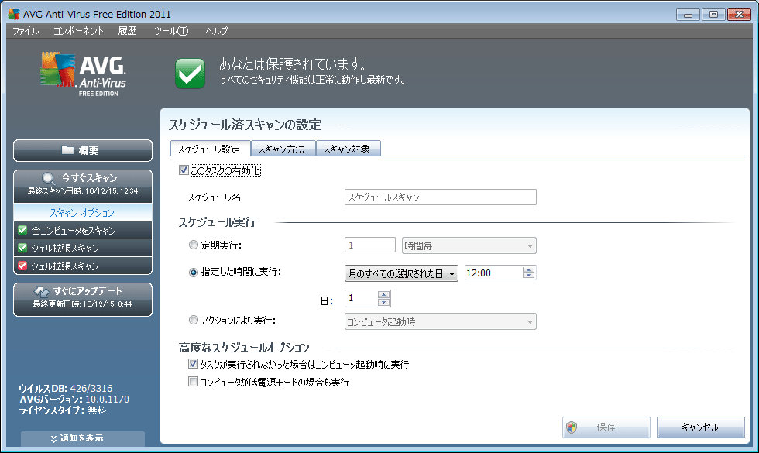
Task: Select the シェル拡張スキャン entry with the green check
Action: 83,249
